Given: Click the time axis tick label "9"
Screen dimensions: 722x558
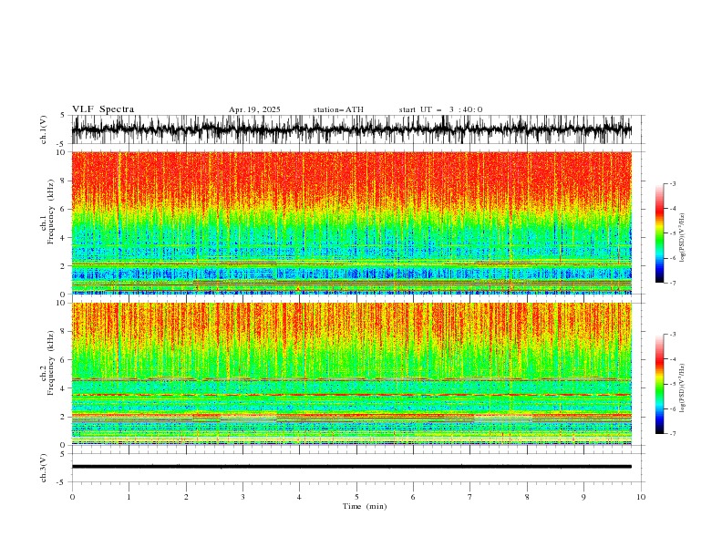Looking at the screenshot, I should click(x=583, y=497).
